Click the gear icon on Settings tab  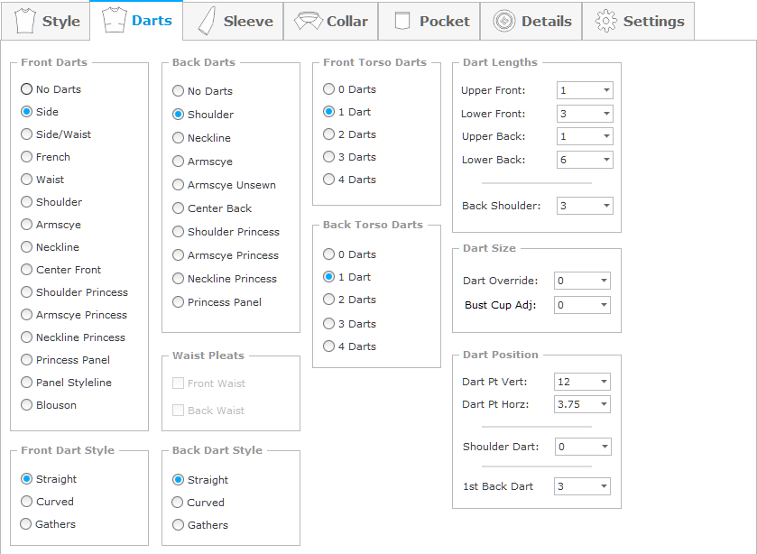pos(606,21)
